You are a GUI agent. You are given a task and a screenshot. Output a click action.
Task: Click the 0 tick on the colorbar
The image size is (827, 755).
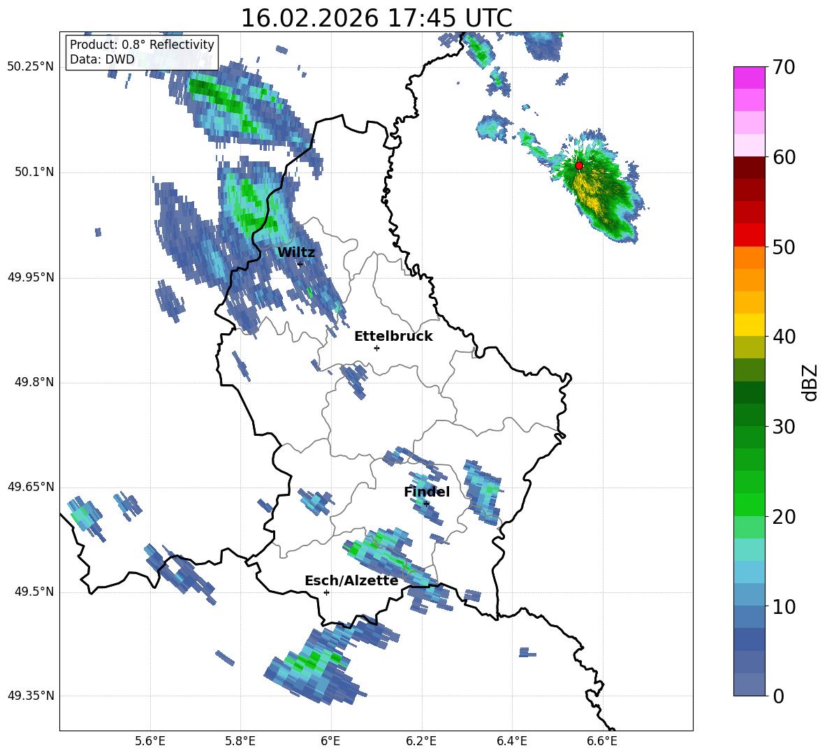(x=779, y=696)
